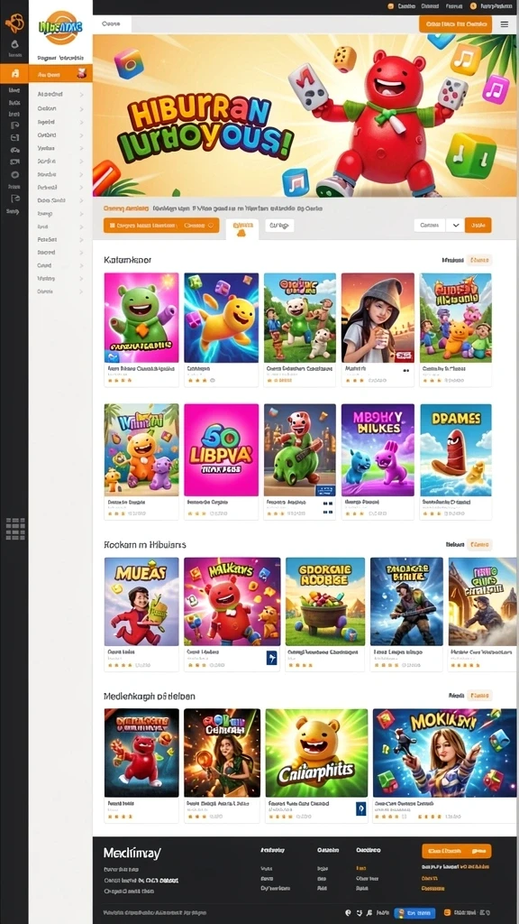Click the orange button right of the Cantam dropdown

(478, 225)
